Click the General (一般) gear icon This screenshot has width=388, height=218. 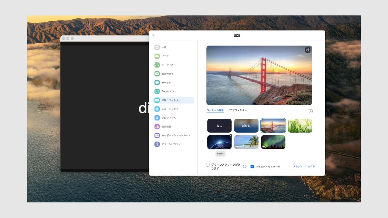click(x=157, y=47)
